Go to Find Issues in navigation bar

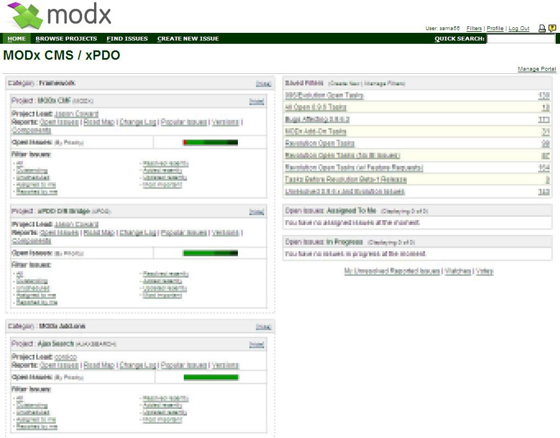point(127,39)
